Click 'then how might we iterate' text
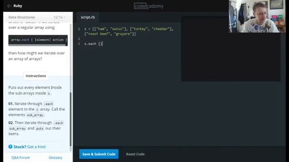 (x=37, y=56)
